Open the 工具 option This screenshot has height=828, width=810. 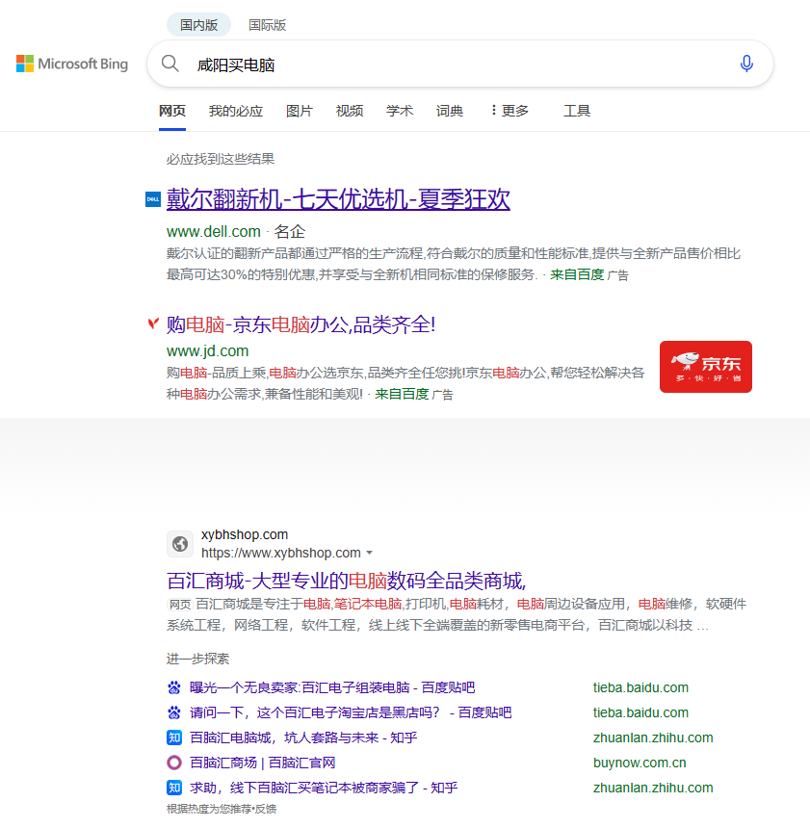(577, 111)
